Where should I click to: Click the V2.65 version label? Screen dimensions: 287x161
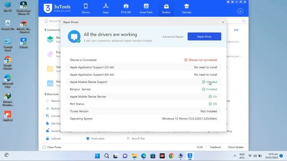pos(200,147)
